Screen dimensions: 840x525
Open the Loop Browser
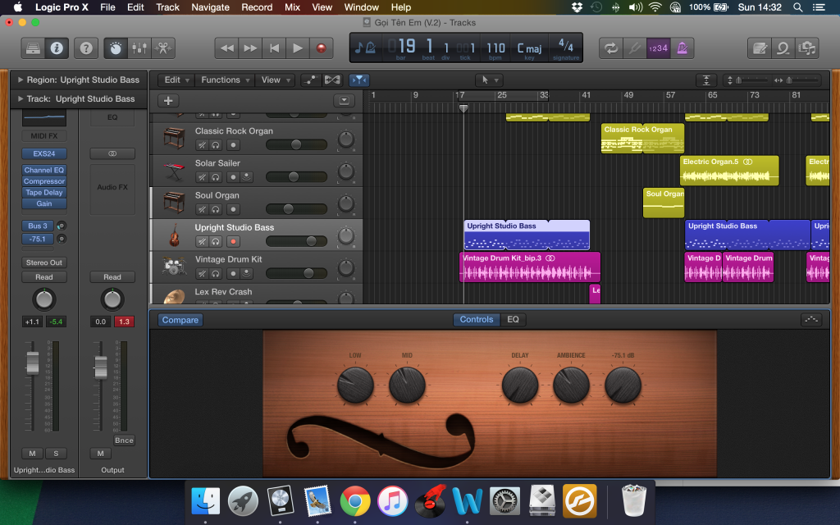point(783,48)
